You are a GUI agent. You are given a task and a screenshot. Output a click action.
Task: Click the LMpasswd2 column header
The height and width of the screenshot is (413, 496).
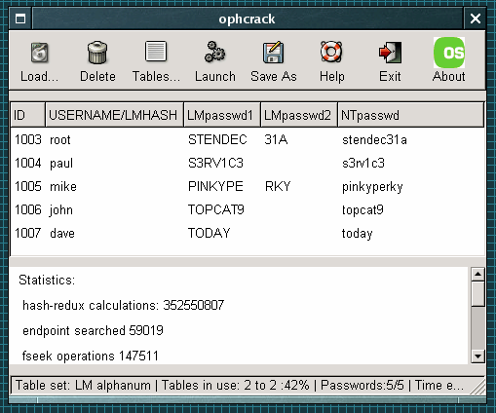(299, 115)
